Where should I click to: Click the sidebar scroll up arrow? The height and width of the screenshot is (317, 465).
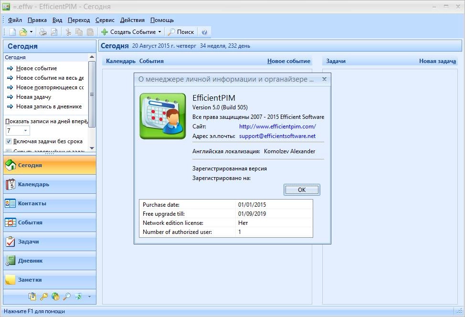coord(92,57)
